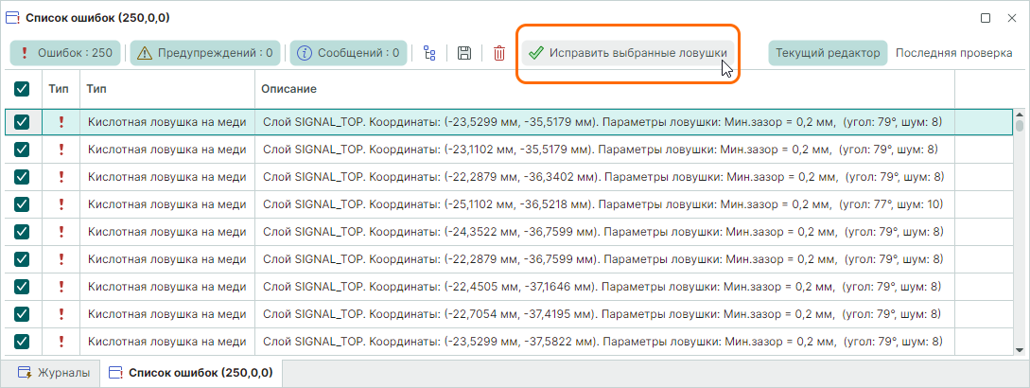Toggle the 'Сообщений : 0' filter
The image size is (1030, 388).
(349, 53)
